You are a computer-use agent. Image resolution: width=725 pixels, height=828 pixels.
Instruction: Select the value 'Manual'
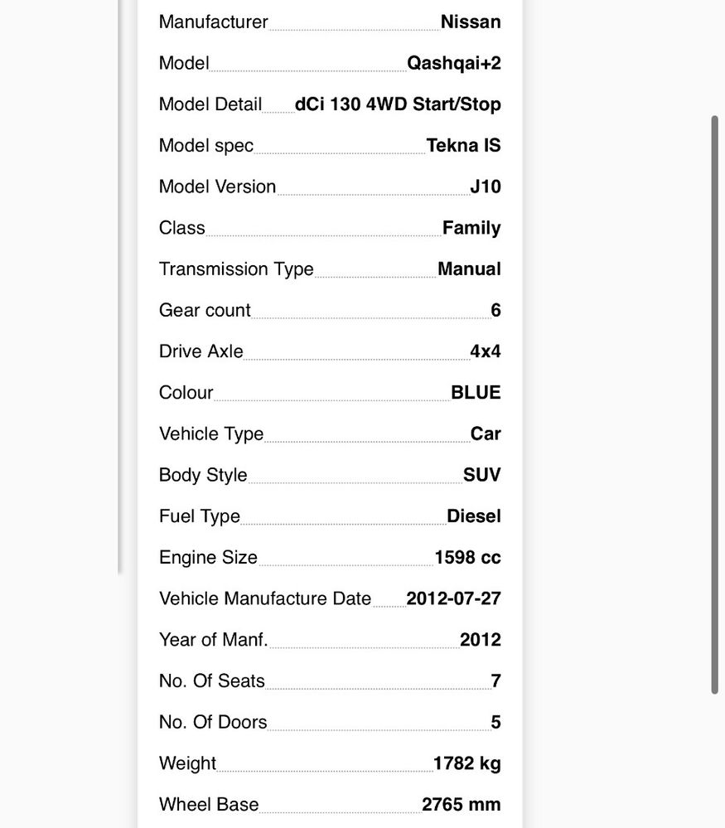coord(469,269)
